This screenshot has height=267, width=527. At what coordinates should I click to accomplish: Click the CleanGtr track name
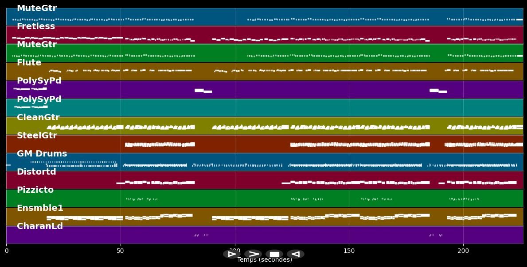coord(38,118)
